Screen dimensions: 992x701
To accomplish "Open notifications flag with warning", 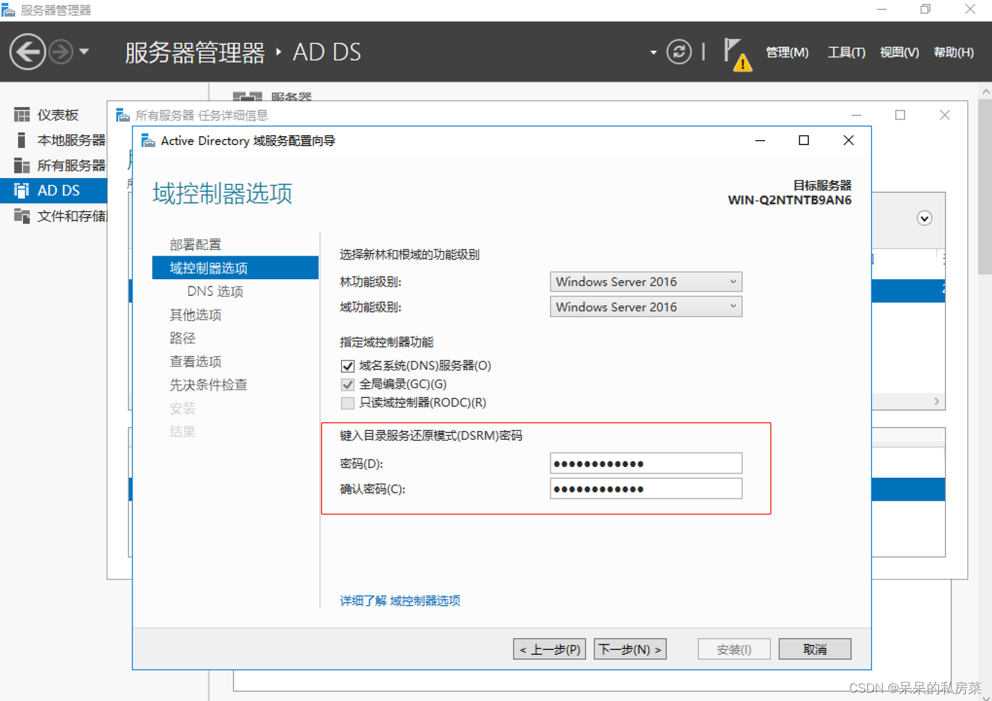I will point(737,55).
